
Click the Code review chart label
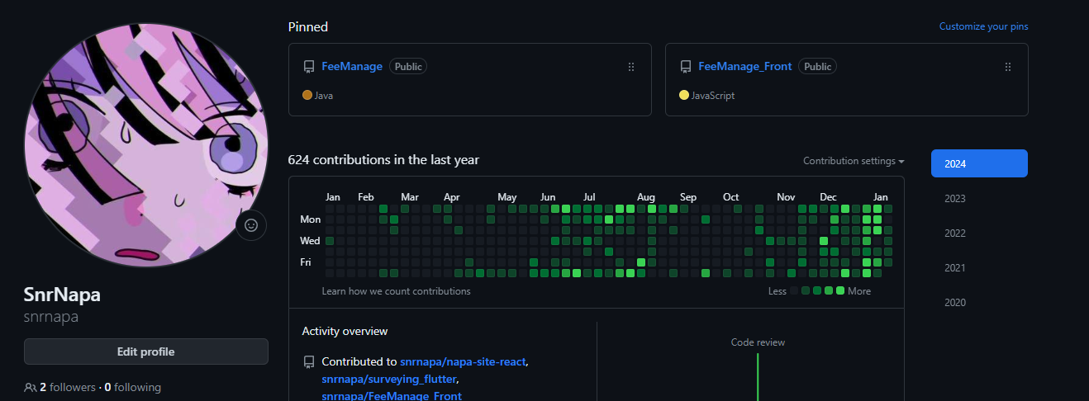(x=758, y=342)
